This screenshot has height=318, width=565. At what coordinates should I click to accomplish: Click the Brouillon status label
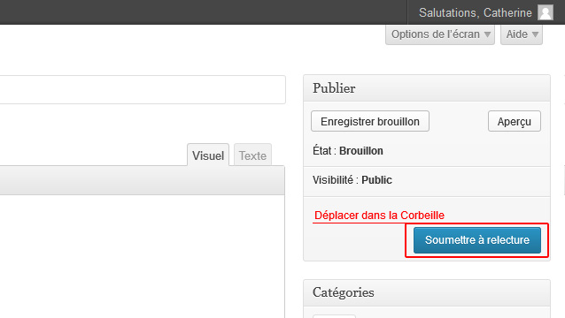[x=361, y=151]
